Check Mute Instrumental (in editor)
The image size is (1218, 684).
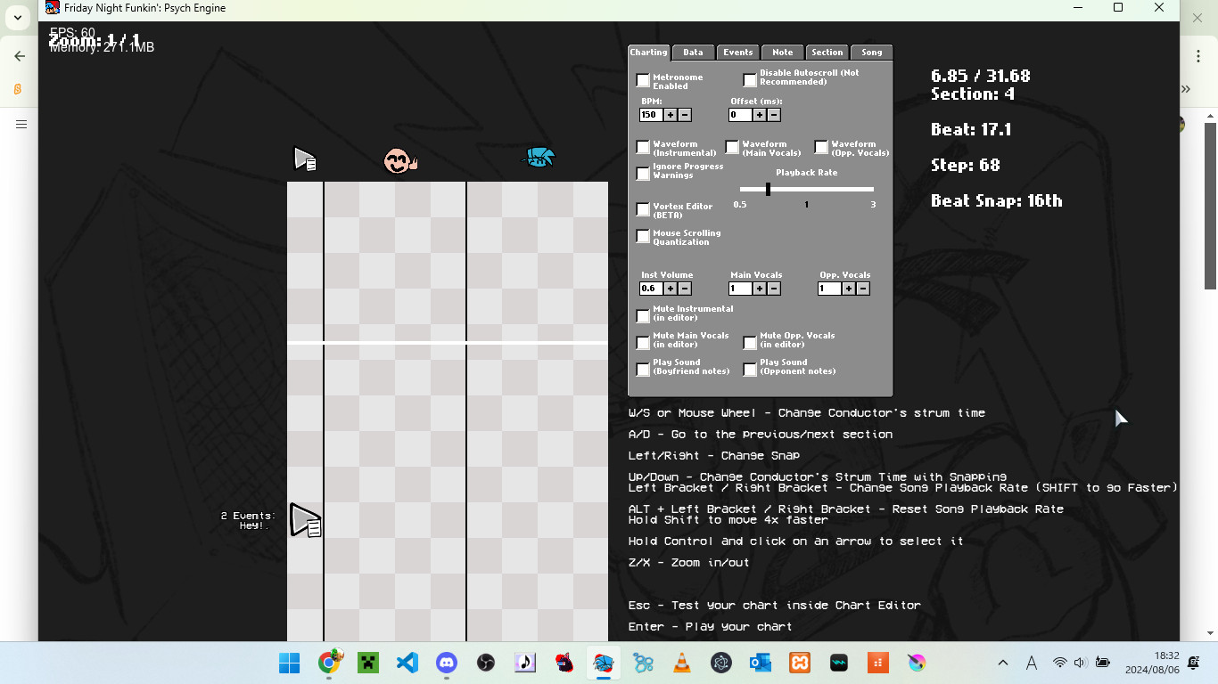(x=643, y=316)
